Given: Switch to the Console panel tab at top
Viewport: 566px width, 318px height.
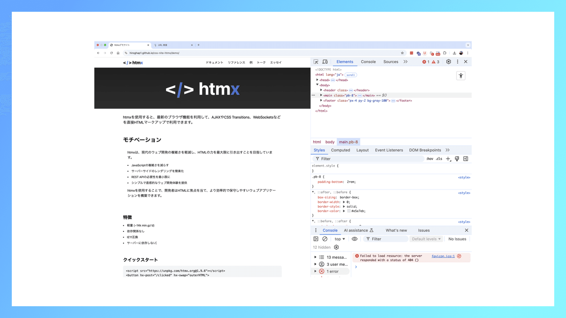Looking at the screenshot, I should (368, 62).
